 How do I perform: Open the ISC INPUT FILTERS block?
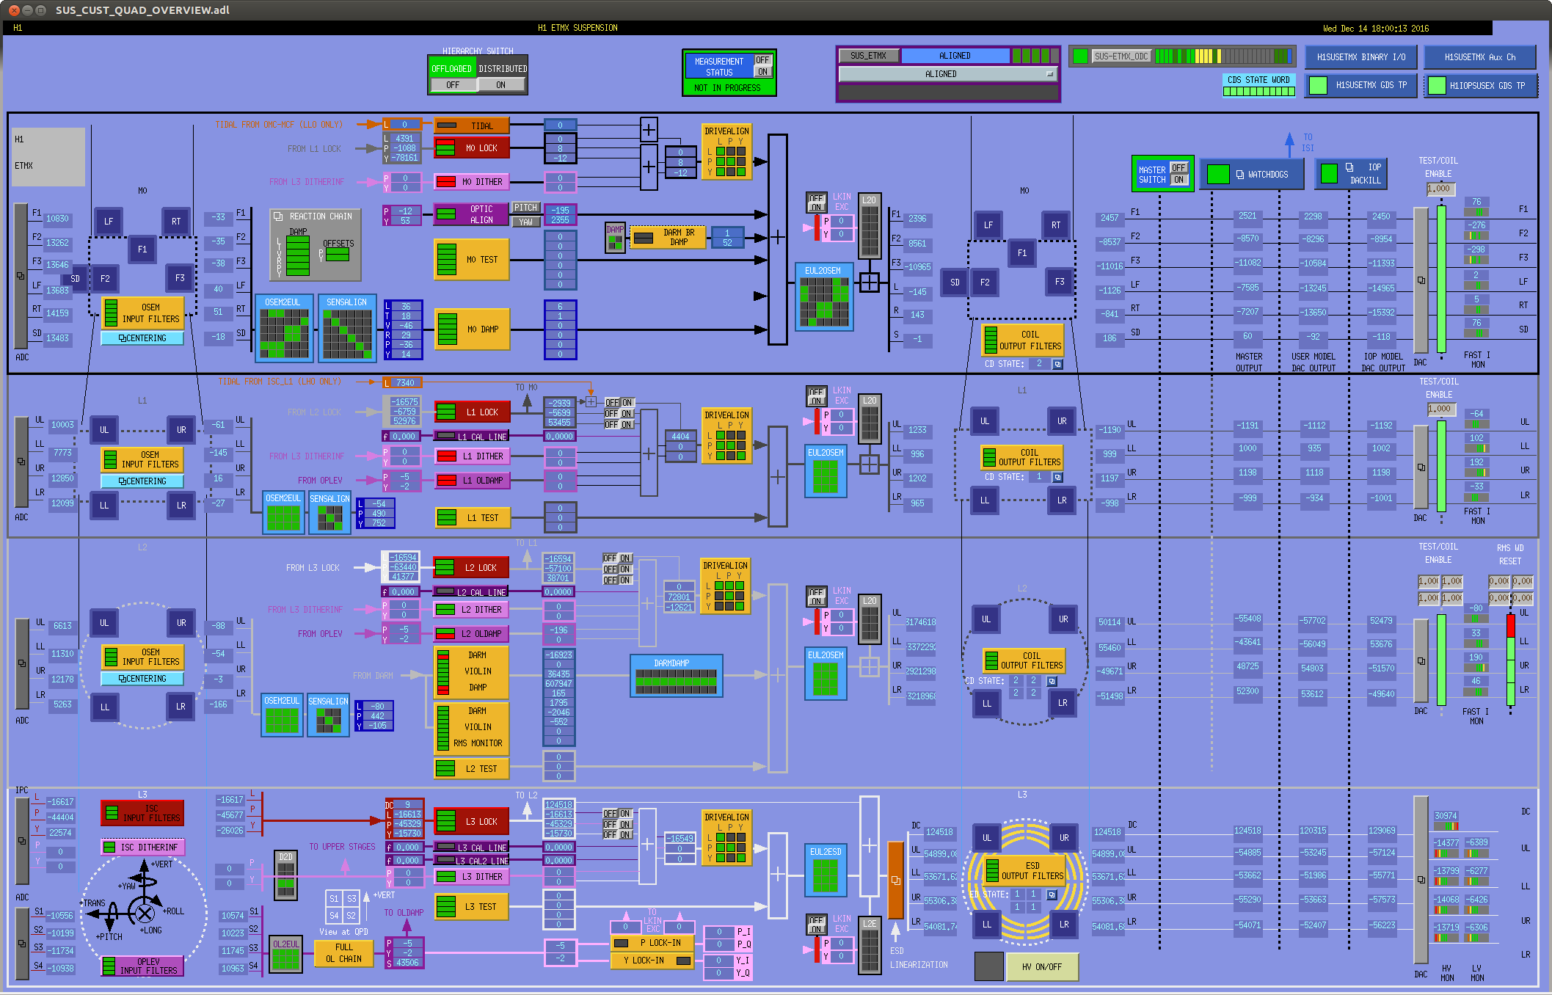pos(142,813)
